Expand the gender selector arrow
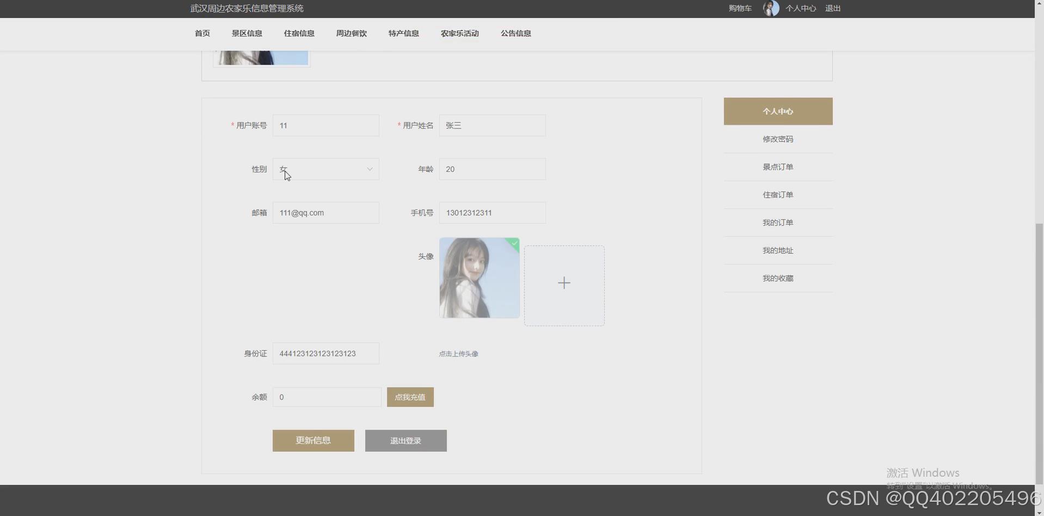 coord(369,169)
